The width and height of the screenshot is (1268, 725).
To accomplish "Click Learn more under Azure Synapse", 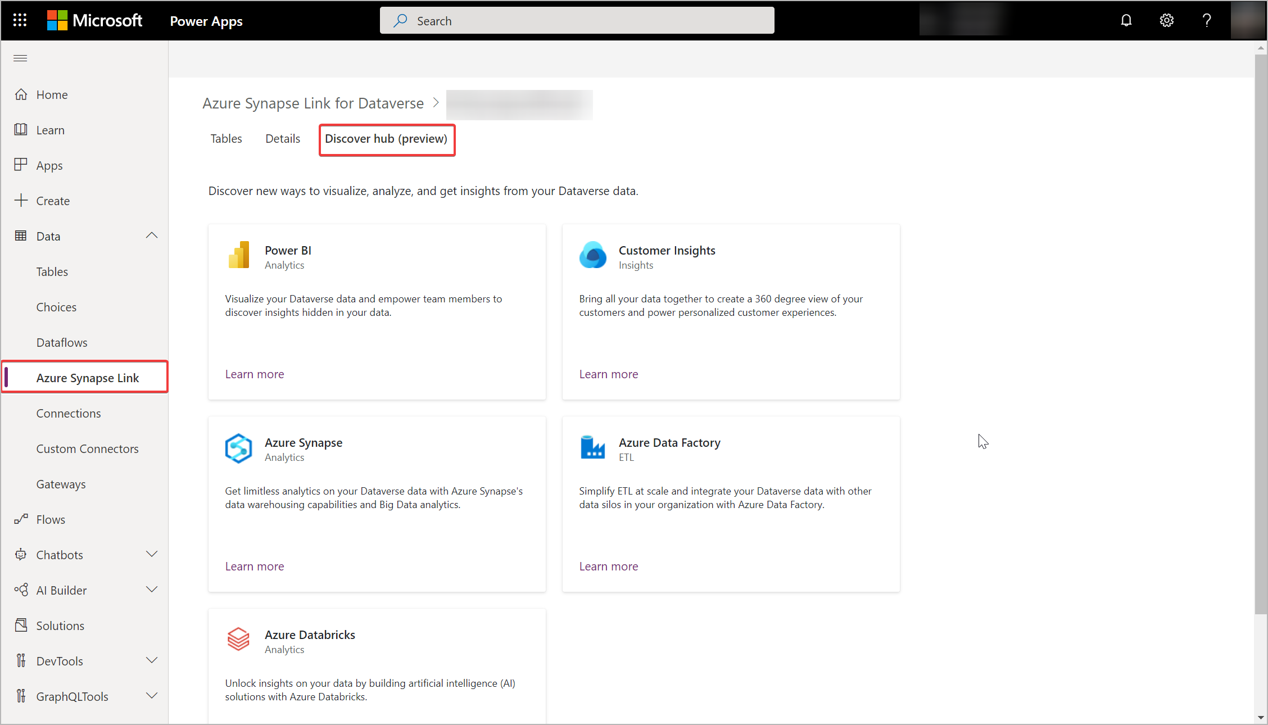I will pos(254,566).
